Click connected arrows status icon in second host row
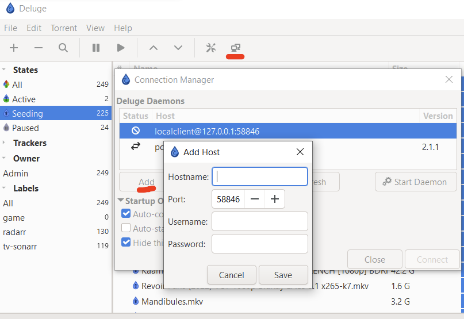This screenshot has width=464, height=319. pyautogui.click(x=136, y=146)
